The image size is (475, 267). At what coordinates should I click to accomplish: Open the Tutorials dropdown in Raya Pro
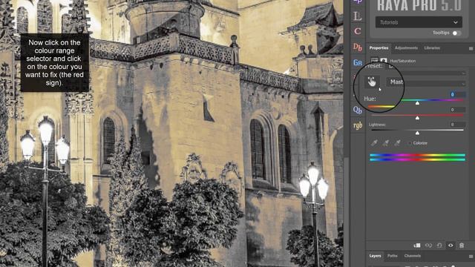[x=419, y=22]
